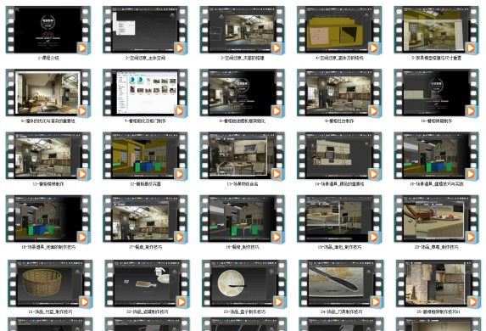Open video file number 1 course introduction

click(48, 30)
